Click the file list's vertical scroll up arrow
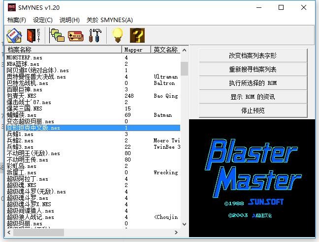 [184, 50]
